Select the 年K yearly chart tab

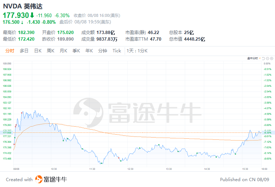point(89,51)
